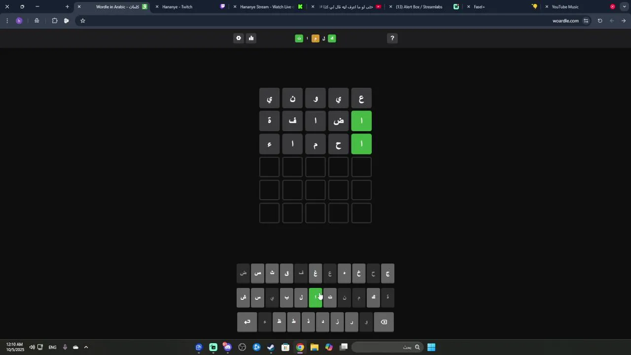Tap the د key

[x=323, y=322]
